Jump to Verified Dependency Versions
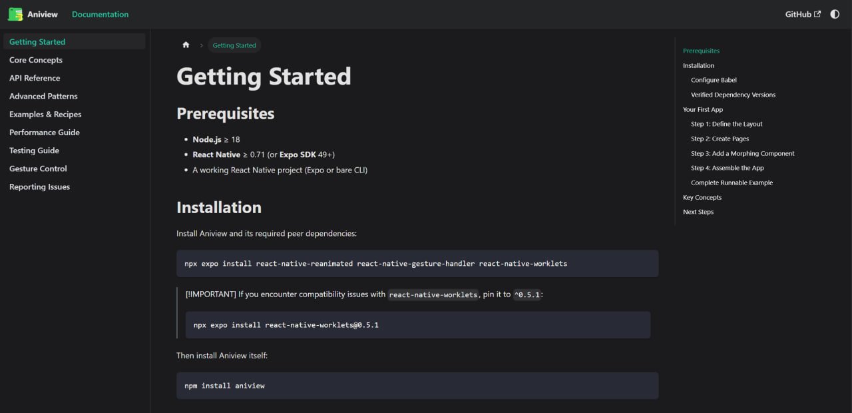Image resolution: width=852 pixels, height=413 pixels. point(733,95)
